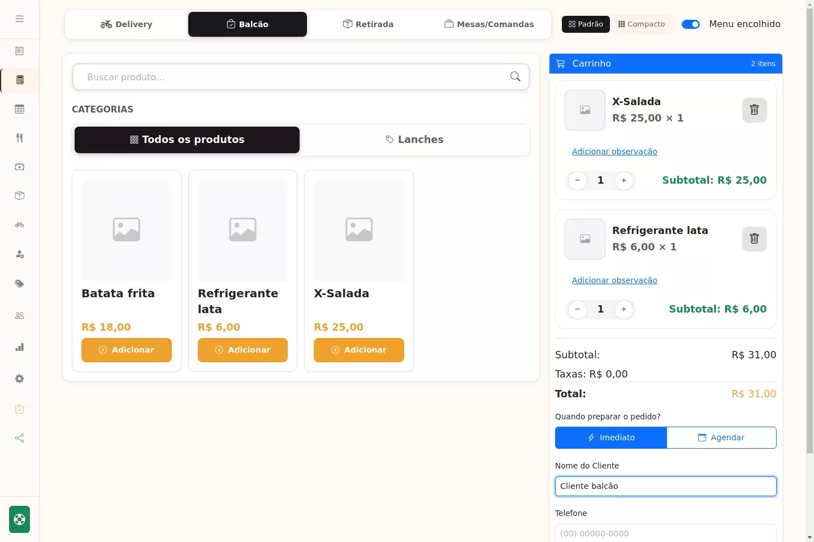Click the search magnifier icon

pos(515,77)
